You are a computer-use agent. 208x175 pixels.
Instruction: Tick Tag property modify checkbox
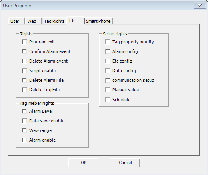coord(108,42)
